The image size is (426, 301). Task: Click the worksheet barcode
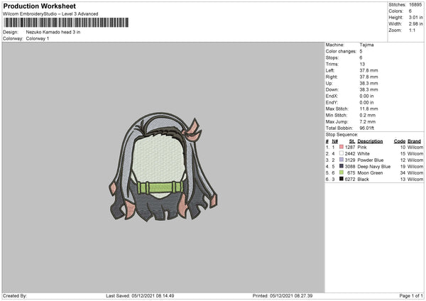66,23
